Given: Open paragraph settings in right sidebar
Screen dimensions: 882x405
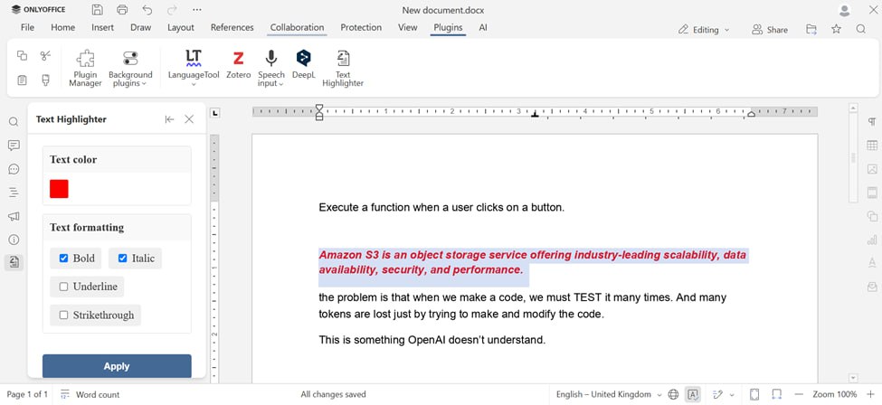Looking at the screenshot, I should point(872,121).
